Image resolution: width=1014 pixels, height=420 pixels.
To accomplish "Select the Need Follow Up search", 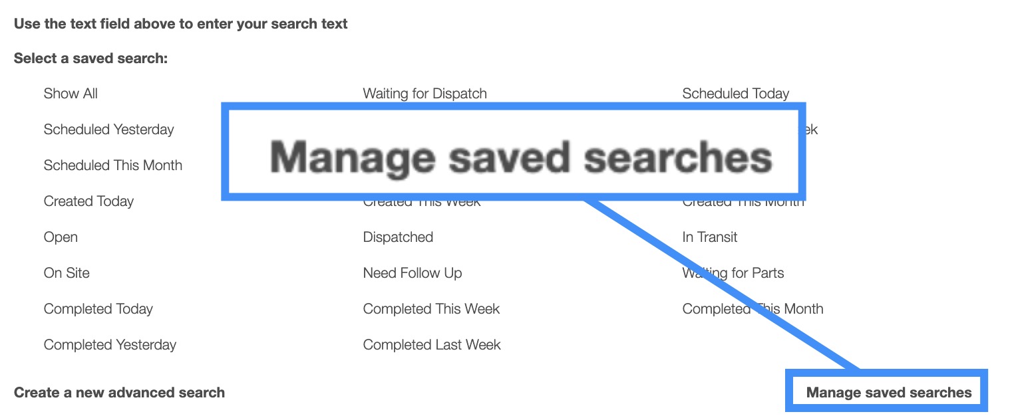I will (x=412, y=273).
